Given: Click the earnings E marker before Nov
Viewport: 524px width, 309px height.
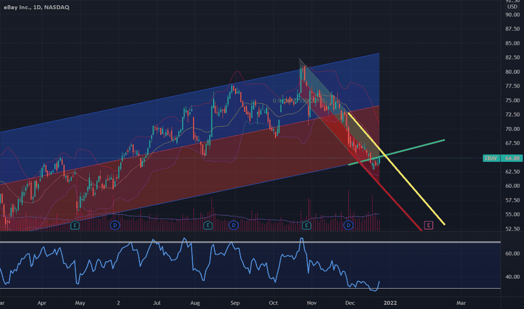Looking at the screenshot, I should 306,225.
